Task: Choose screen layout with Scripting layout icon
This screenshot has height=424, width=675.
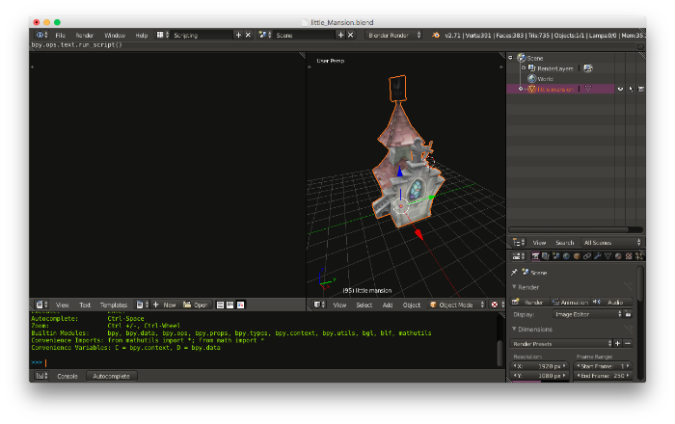Action: coord(162,35)
